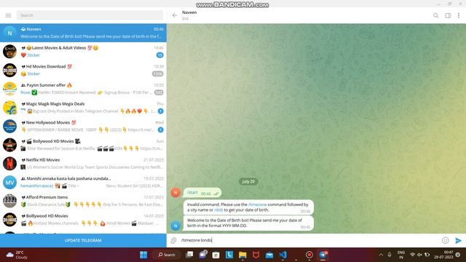The image size is (466, 262).
Task: Search within the Naveen chat
Action: [x=435, y=15]
